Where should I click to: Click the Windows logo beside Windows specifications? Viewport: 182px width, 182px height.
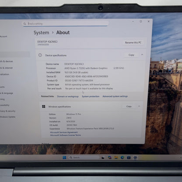click(x=44, y=106)
